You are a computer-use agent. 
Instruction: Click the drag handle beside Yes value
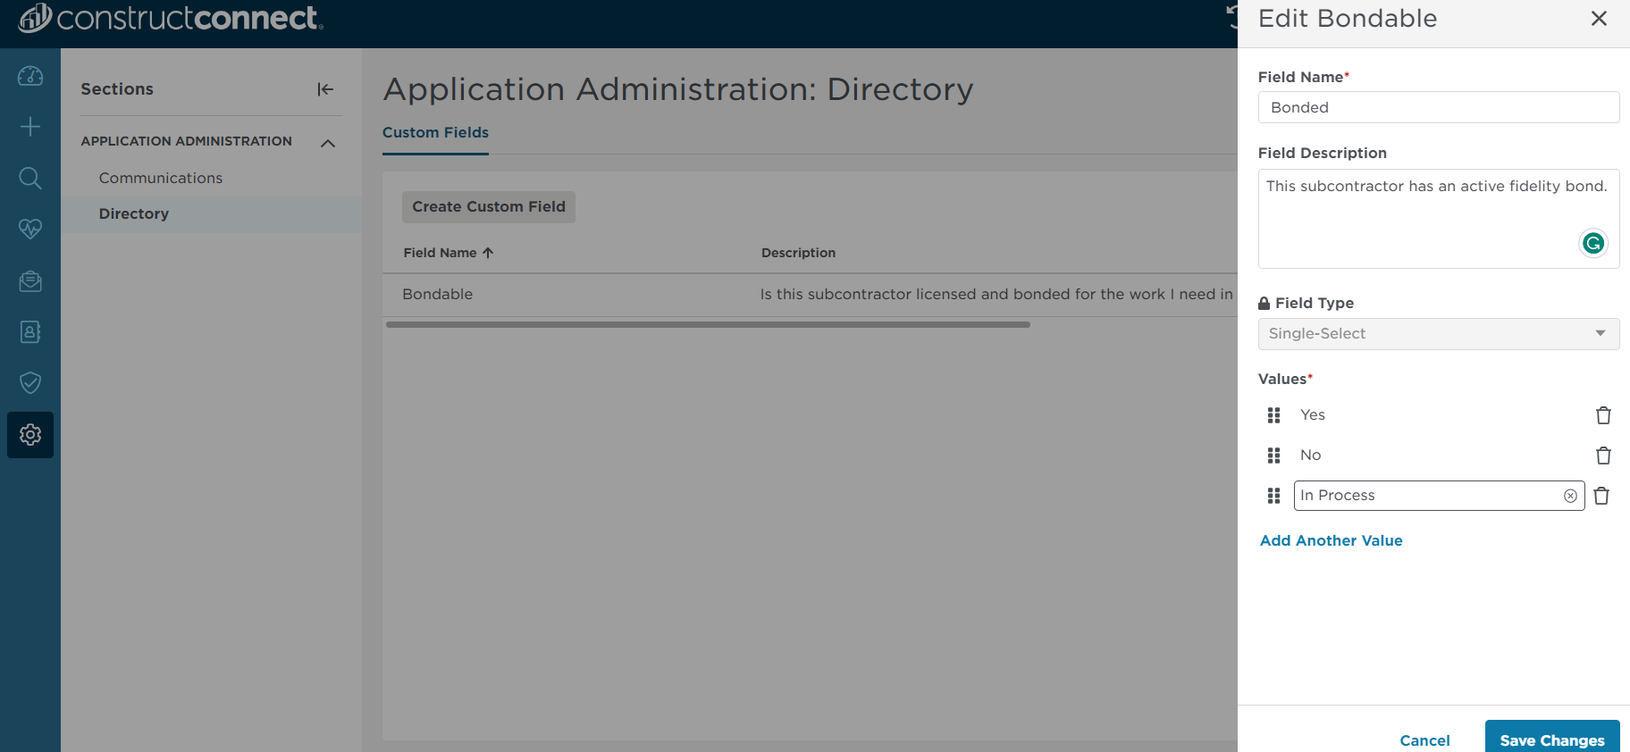1274,415
